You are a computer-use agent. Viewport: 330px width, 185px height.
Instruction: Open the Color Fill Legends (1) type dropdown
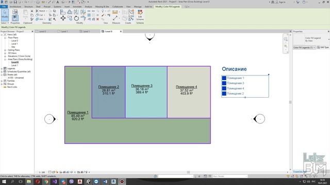(304, 48)
